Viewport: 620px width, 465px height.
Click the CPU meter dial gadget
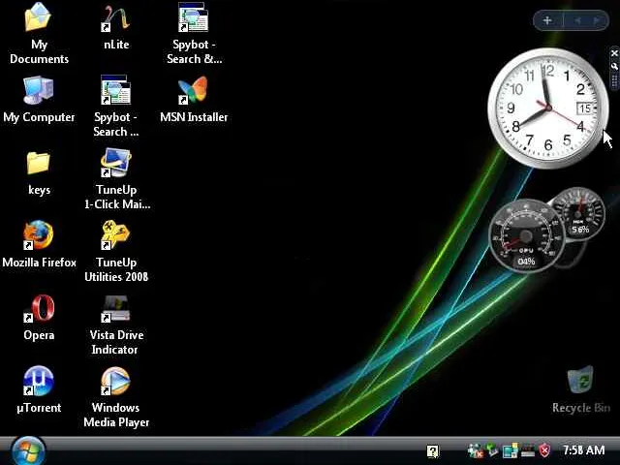click(x=525, y=236)
